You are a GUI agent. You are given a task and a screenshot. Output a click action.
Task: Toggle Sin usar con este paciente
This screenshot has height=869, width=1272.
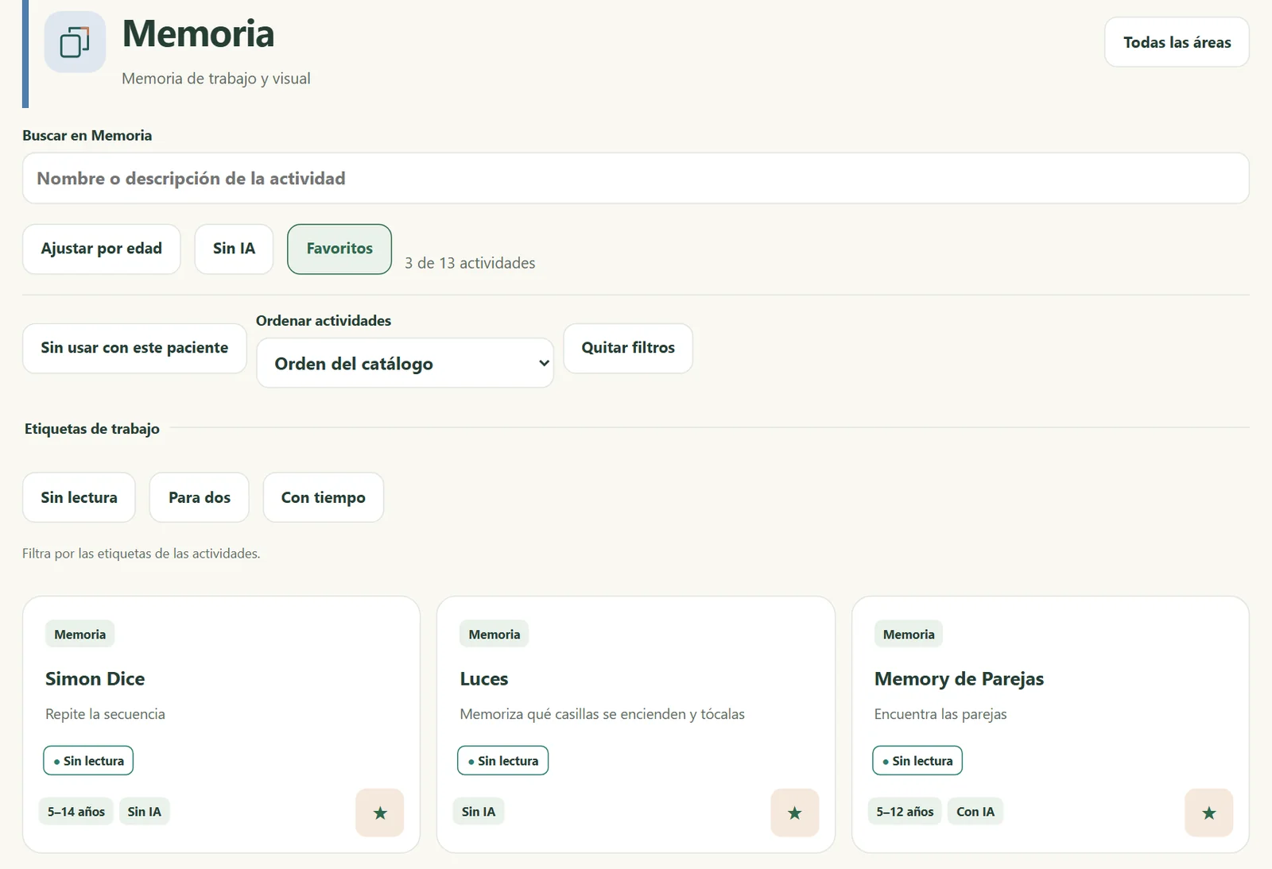pyautogui.click(x=134, y=348)
